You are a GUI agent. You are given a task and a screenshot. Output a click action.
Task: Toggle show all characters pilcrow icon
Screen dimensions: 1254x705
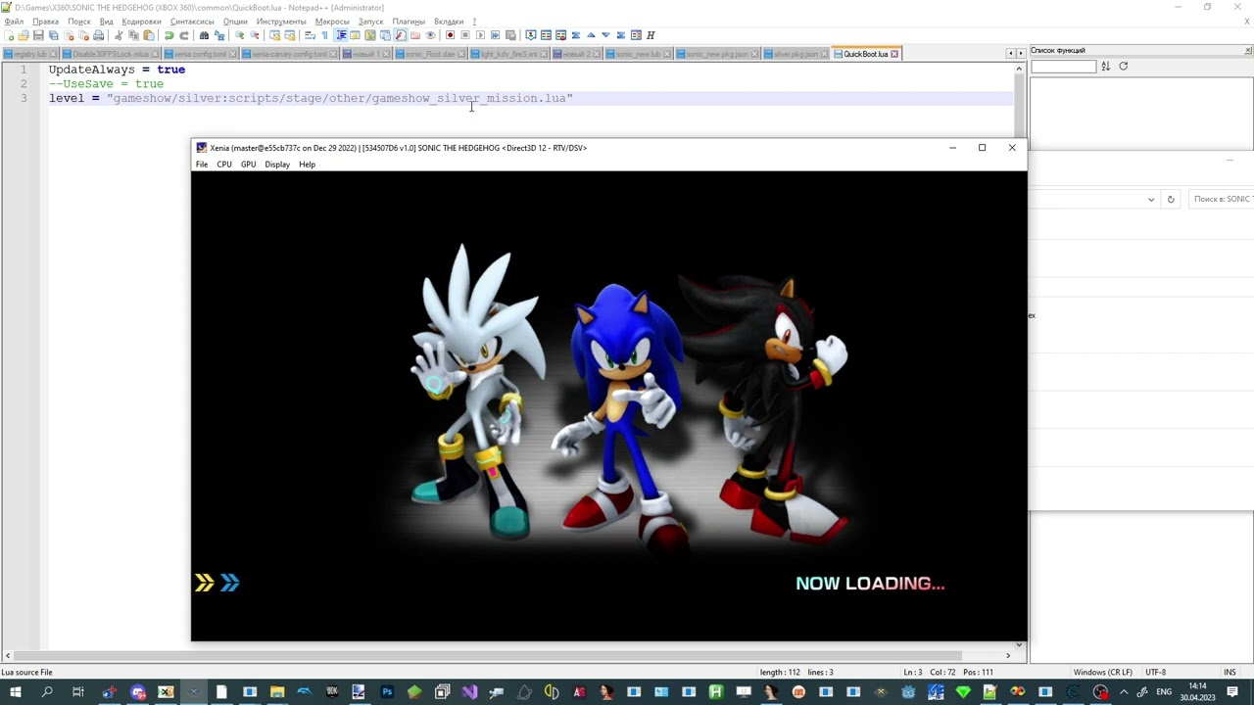click(x=325, y=35)
